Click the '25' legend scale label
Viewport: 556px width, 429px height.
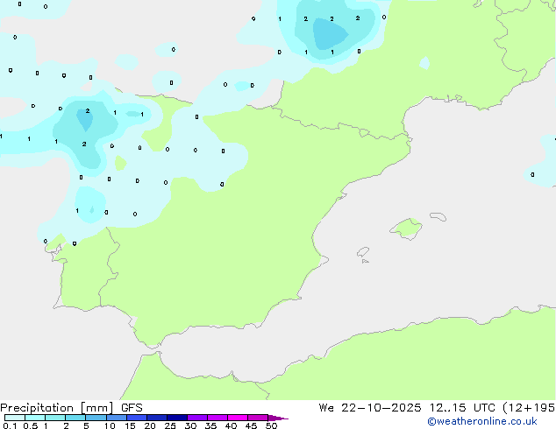(170, 425)
